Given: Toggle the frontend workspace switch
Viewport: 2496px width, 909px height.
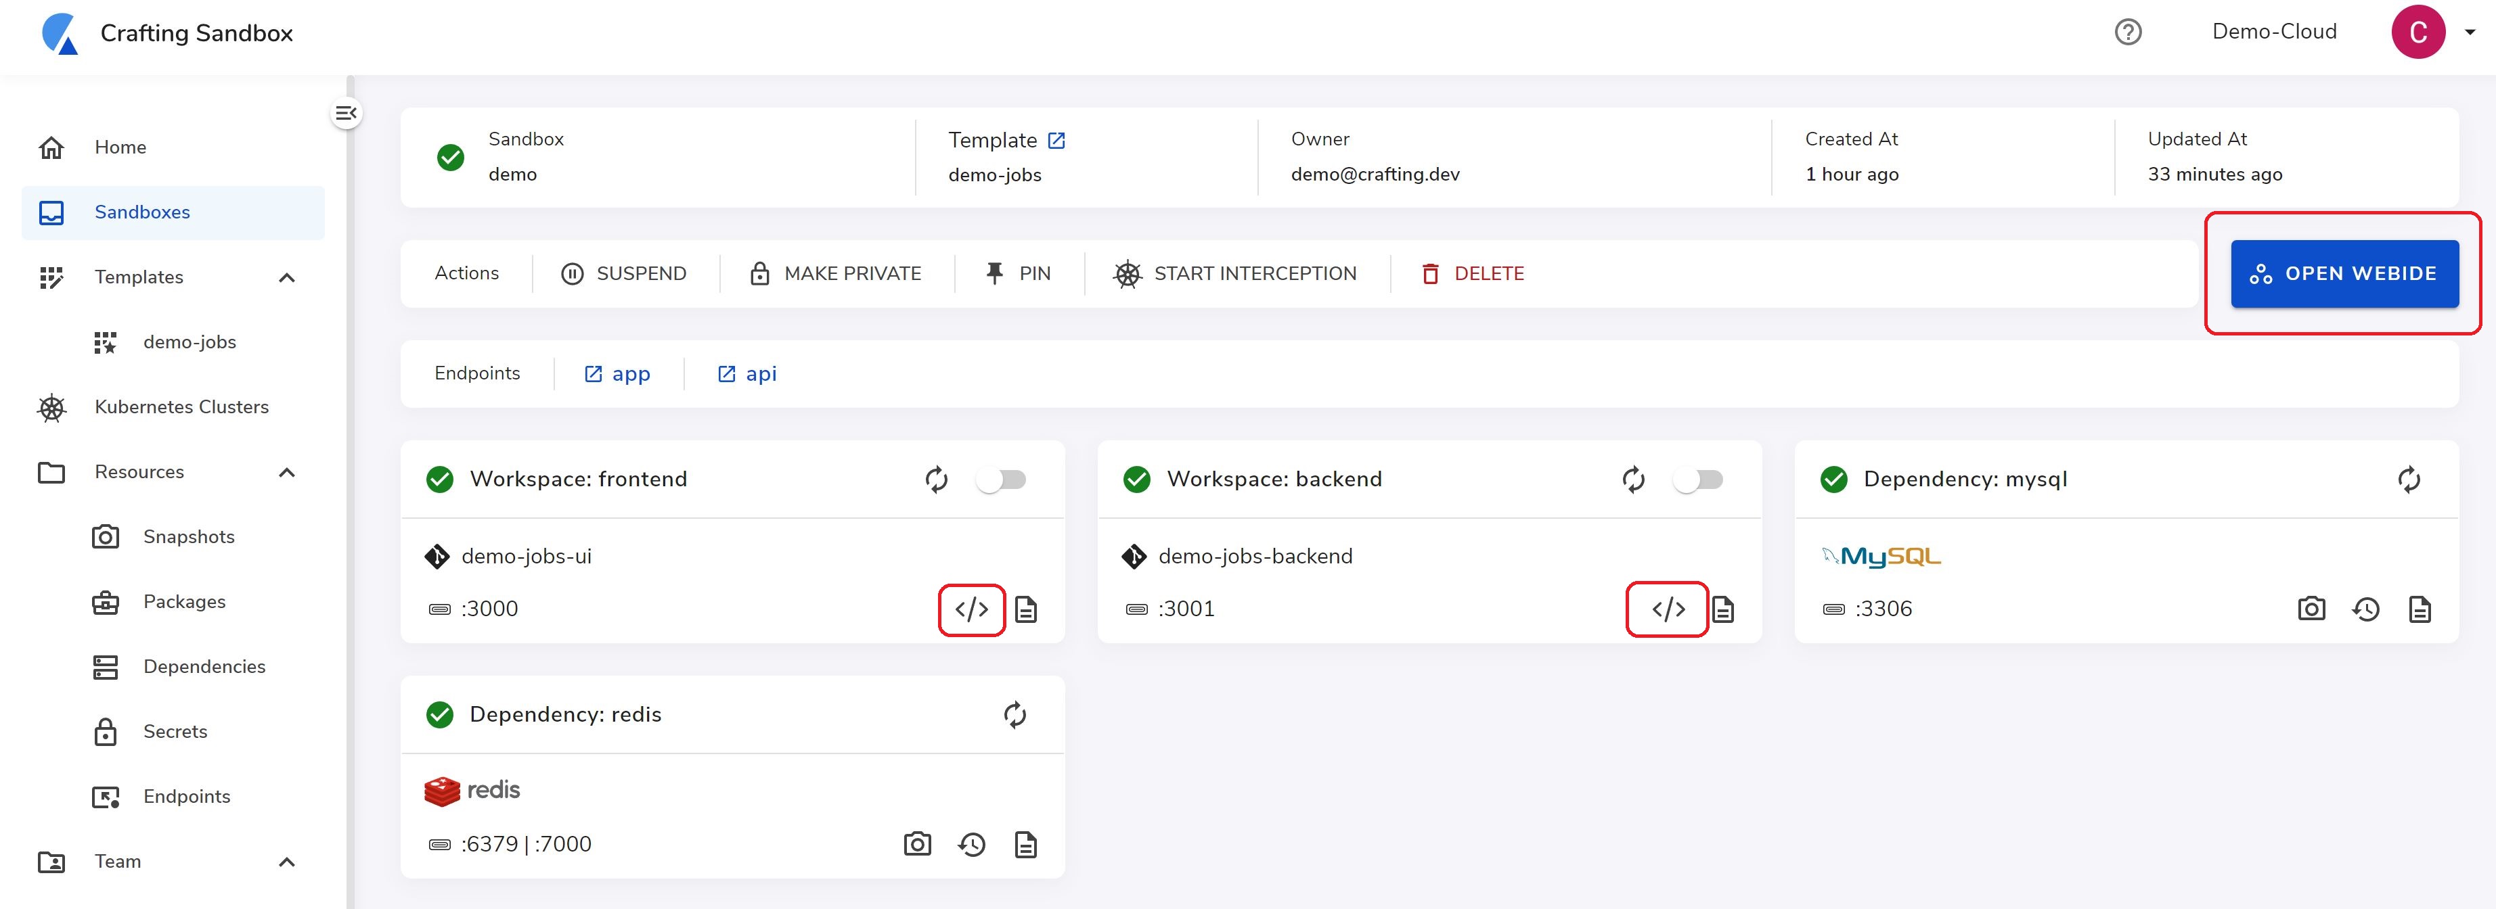Looking at the screenshot, I should (1001, 479).
